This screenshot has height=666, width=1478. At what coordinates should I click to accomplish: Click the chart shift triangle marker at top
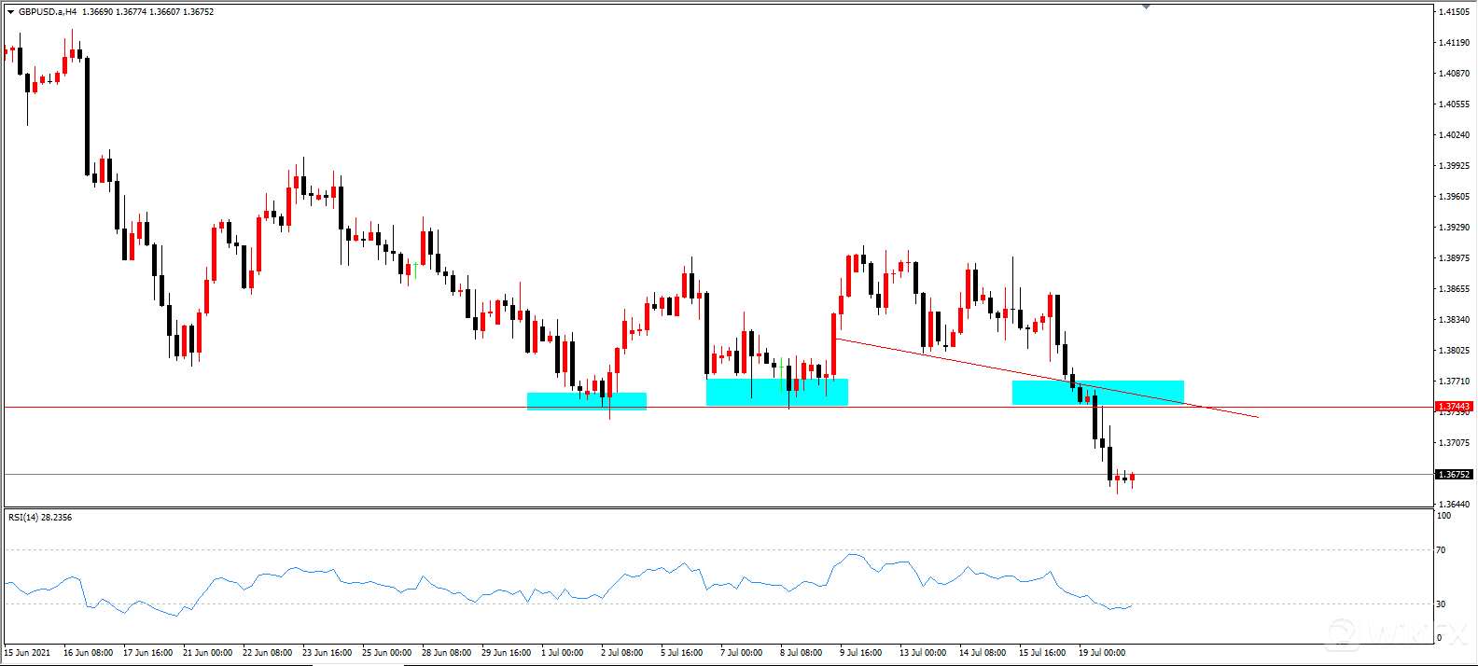click(x=1146, y=7)
